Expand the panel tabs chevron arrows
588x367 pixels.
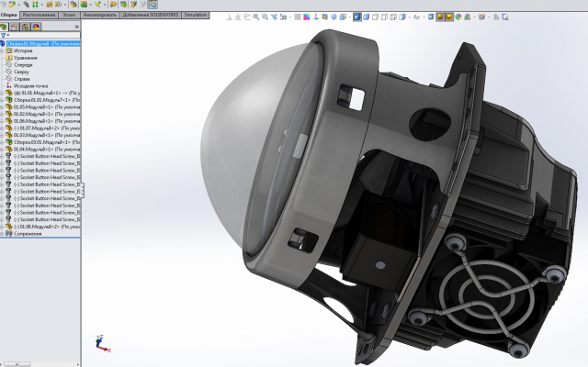pyautogui.click(x=77, y=27)
